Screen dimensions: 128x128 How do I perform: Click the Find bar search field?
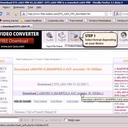coord(9,120)
